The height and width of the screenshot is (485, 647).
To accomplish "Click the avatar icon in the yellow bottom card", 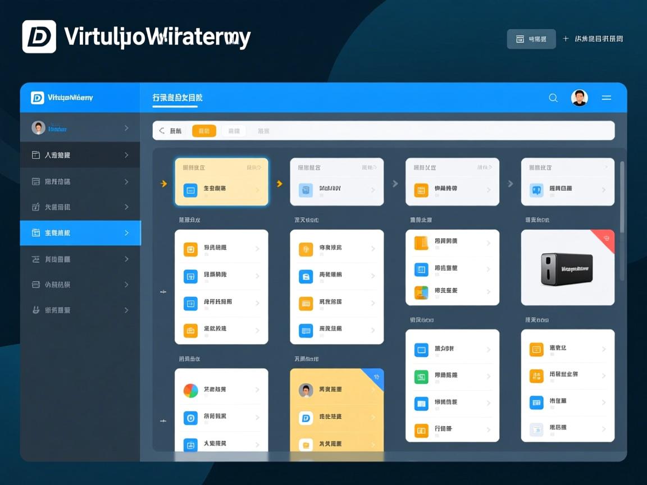I will (x=306, y=390).
